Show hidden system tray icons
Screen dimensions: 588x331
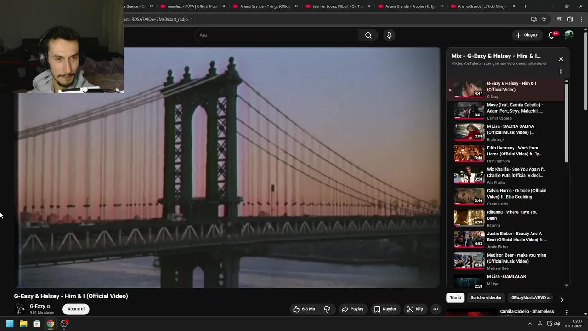point(530,324)
